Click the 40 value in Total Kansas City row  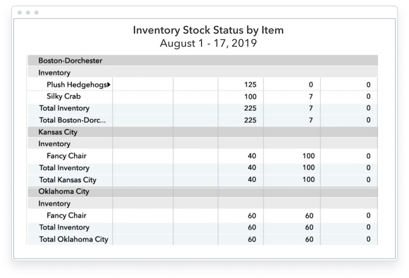252,180
